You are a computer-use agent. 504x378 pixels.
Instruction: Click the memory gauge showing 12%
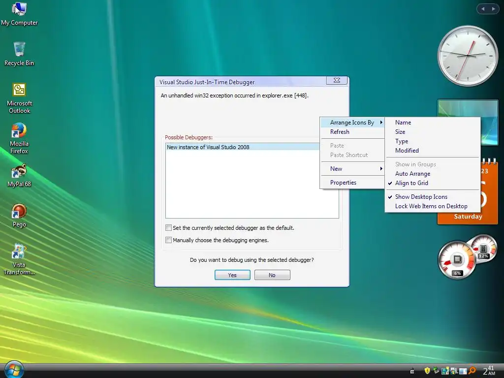point(483,249)
